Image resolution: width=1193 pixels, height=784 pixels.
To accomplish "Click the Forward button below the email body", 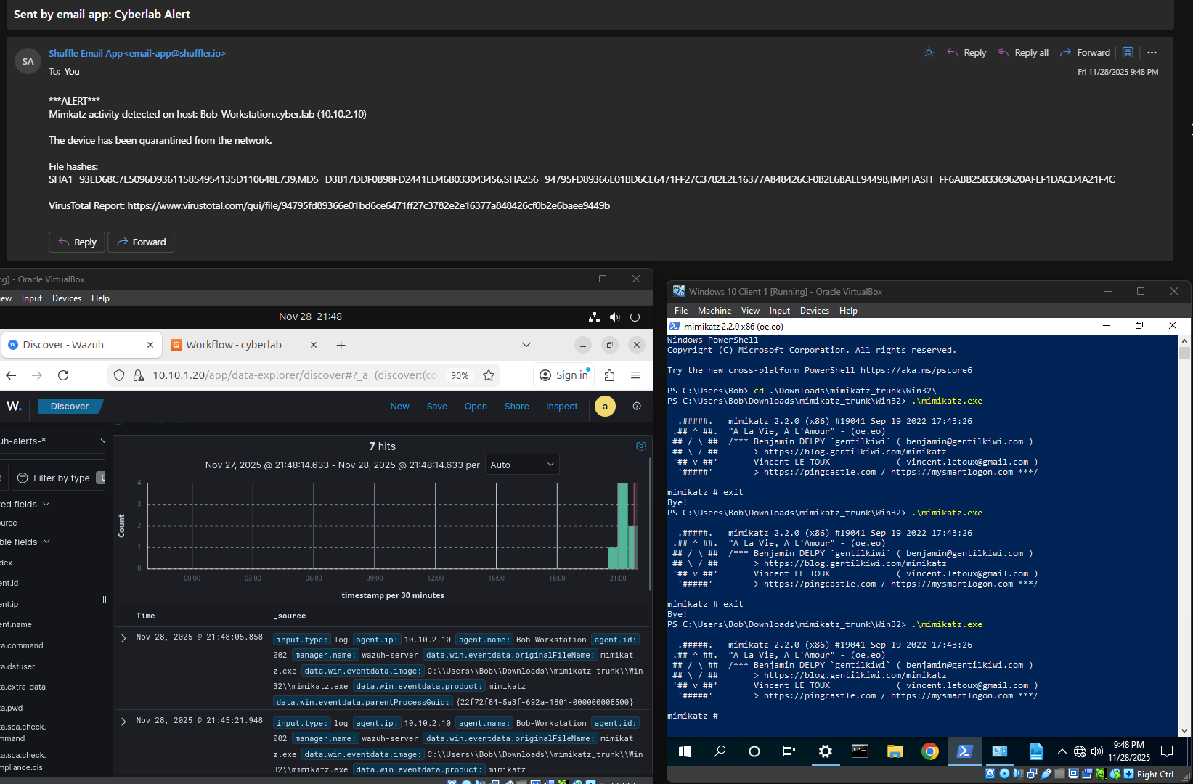I will 141,242.
